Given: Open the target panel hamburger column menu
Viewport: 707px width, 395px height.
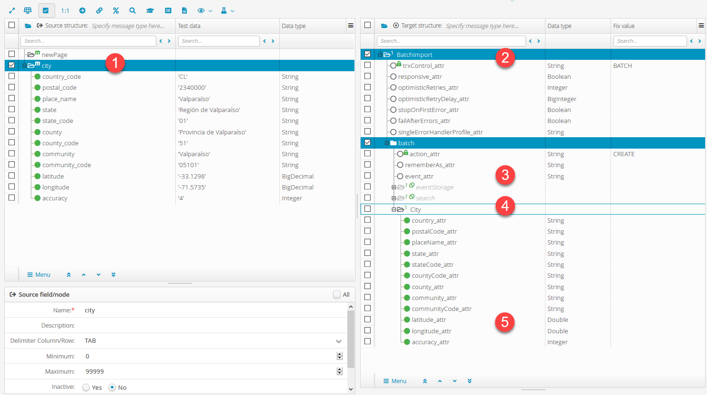Looking at the screenshot, I should click(701, 26).
